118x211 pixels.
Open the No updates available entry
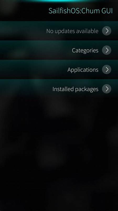click(59, 31)
